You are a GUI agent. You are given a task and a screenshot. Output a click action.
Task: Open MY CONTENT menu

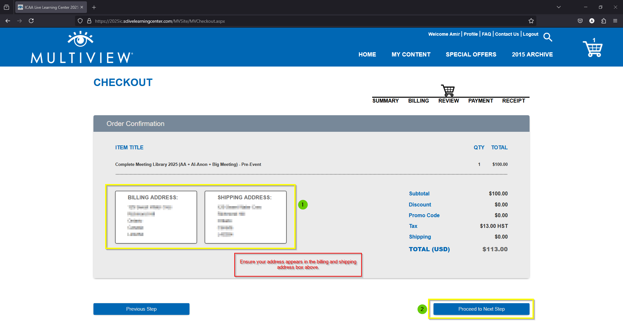point(411,55)
